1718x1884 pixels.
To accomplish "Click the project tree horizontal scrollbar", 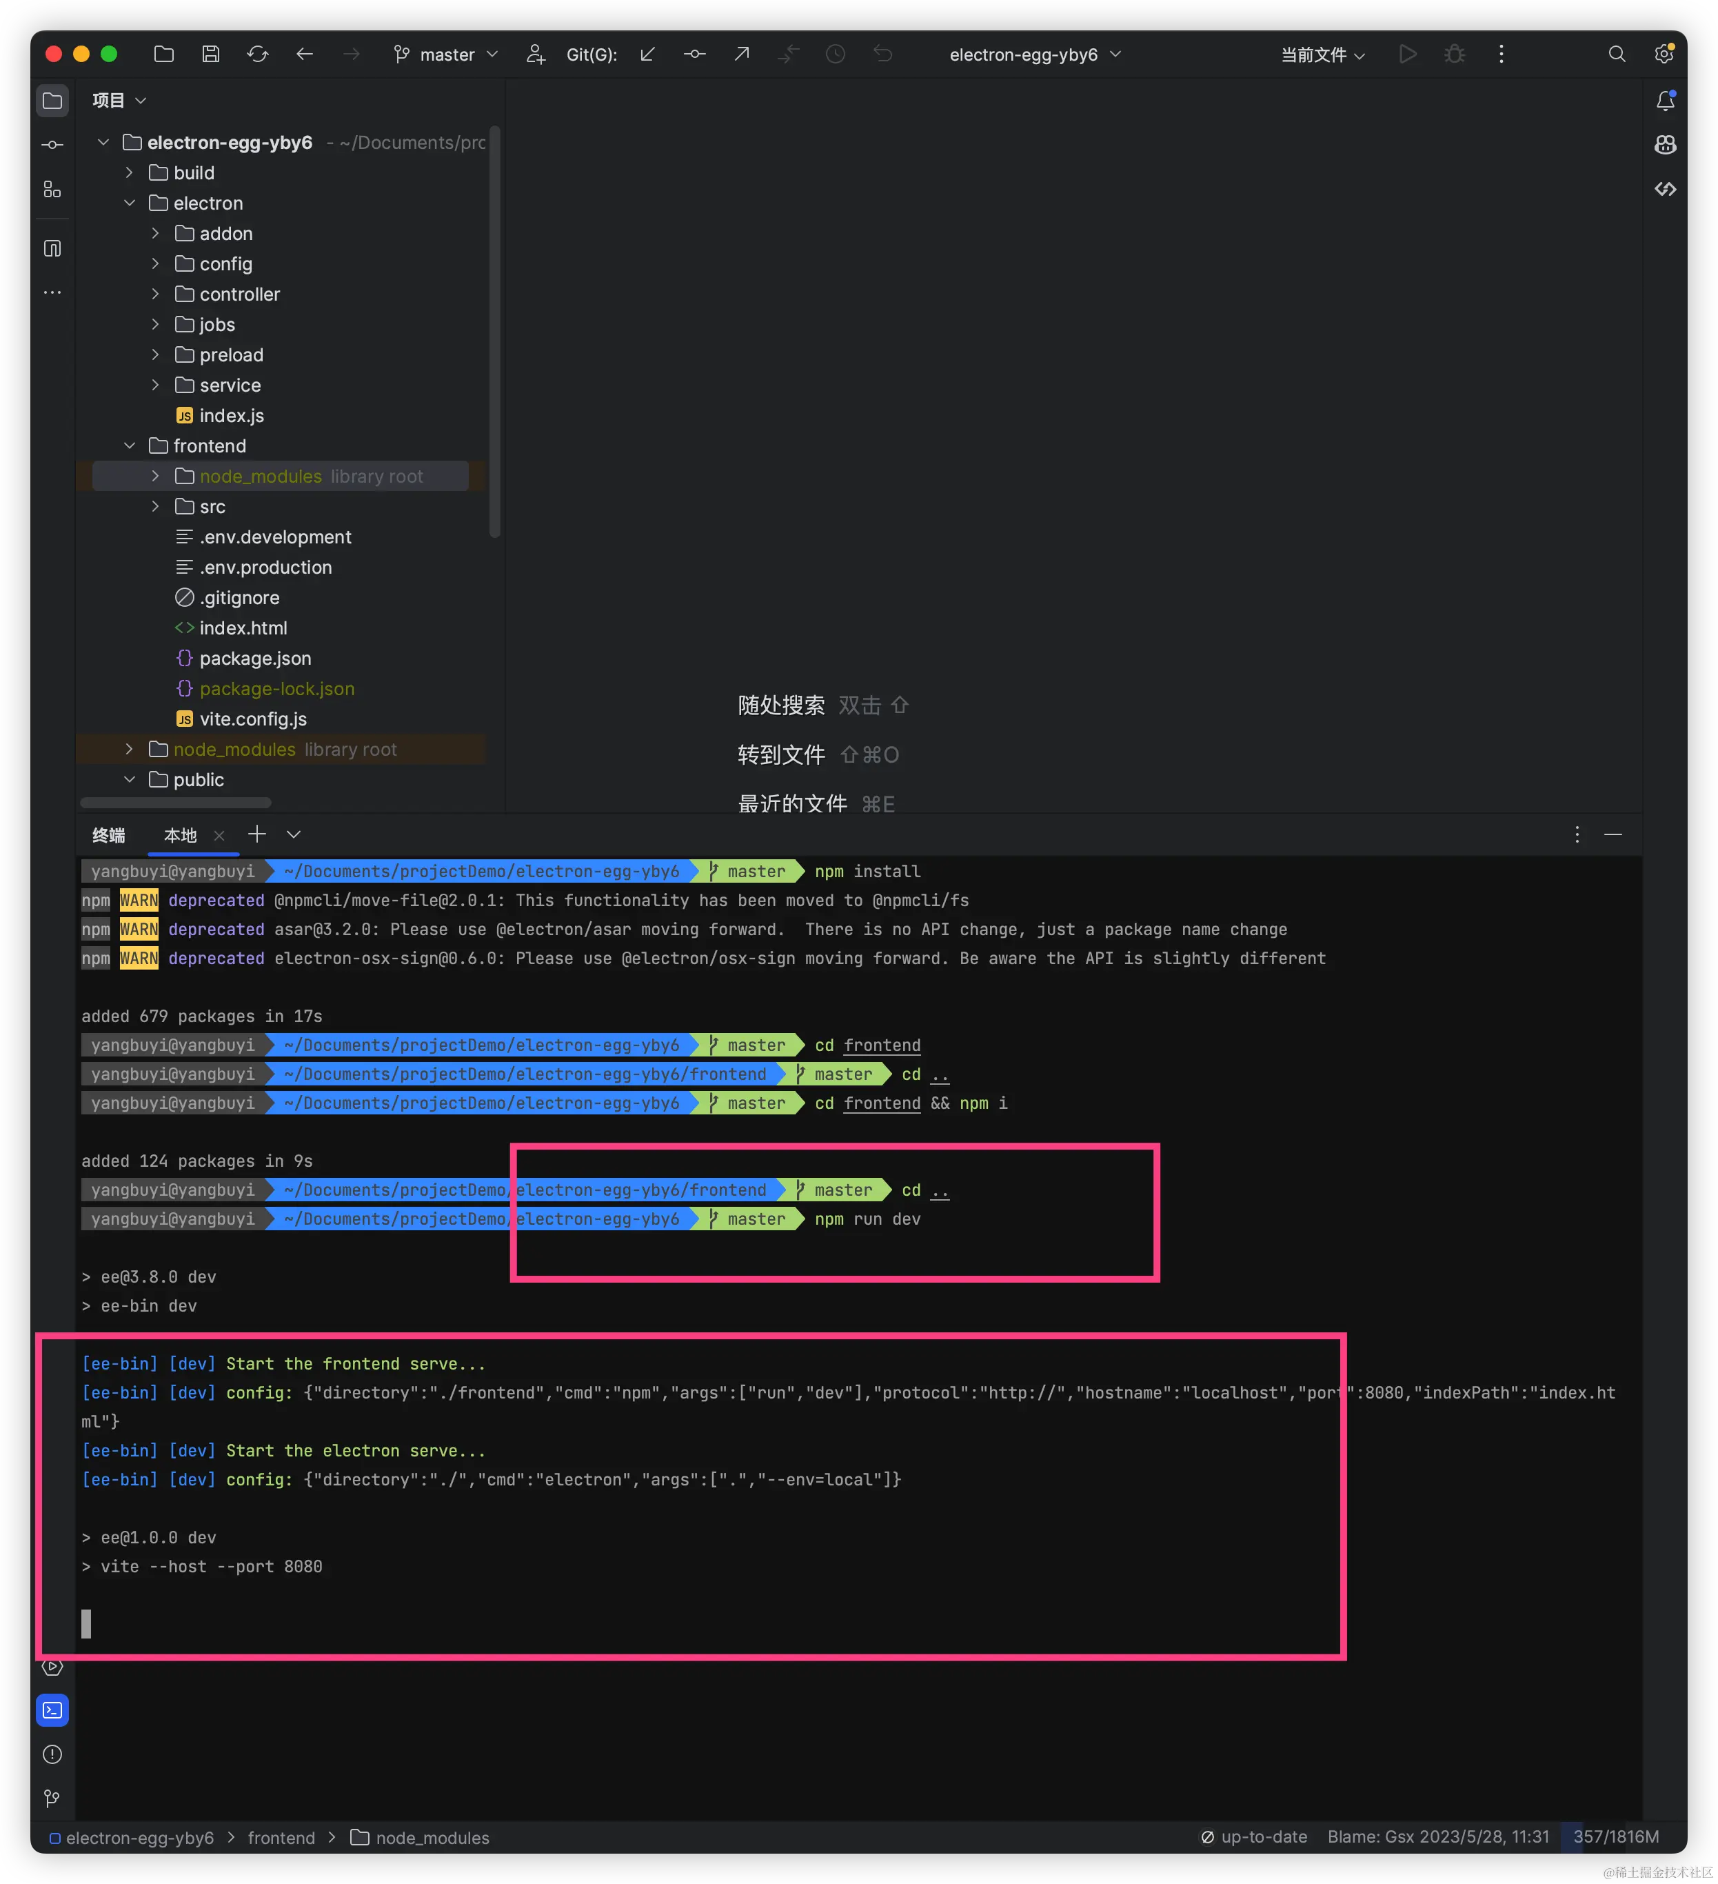I will [176, 803].
